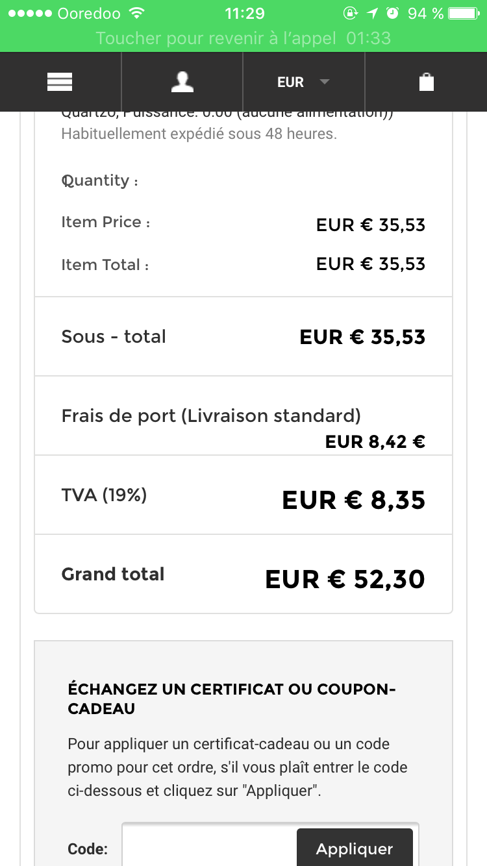Tap the Wi-Fi icon in status bar

pyautogui.click(x=136, y=13)
